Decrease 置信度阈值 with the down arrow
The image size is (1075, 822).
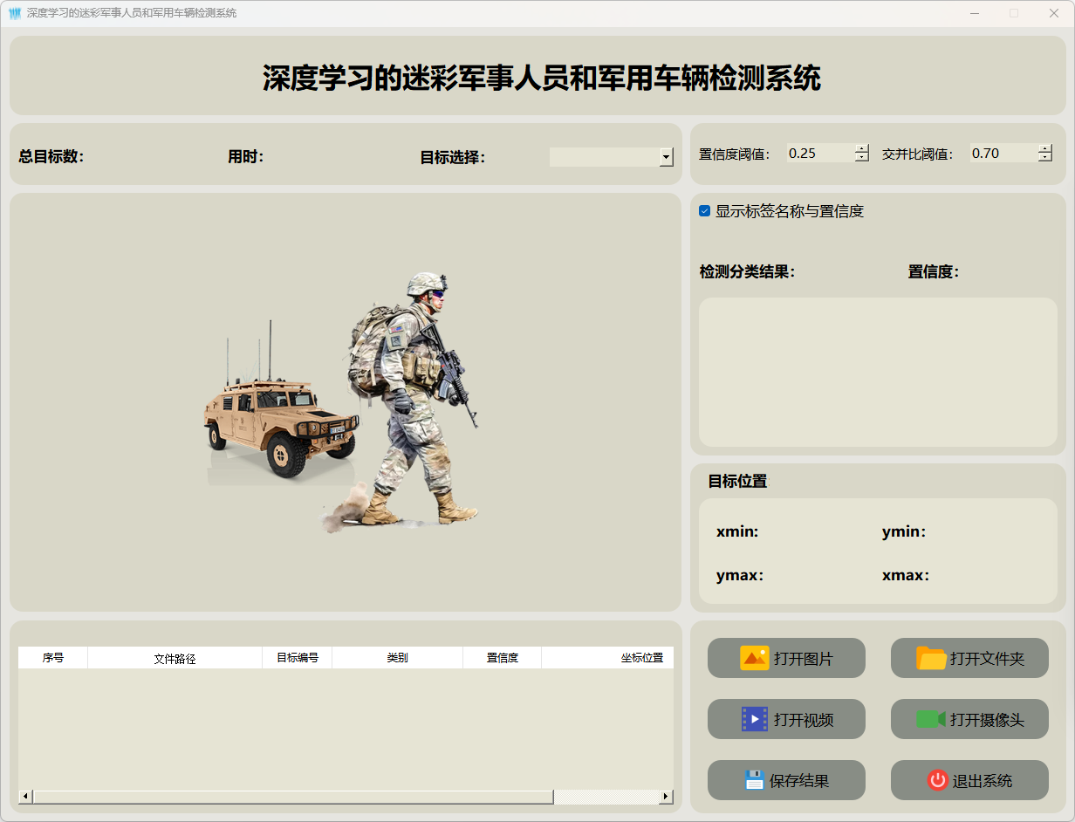[862, 158]
